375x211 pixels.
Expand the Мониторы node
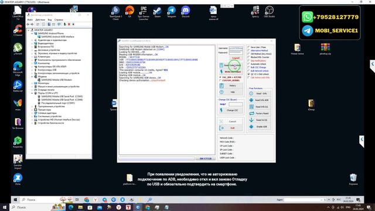[32, 83]
